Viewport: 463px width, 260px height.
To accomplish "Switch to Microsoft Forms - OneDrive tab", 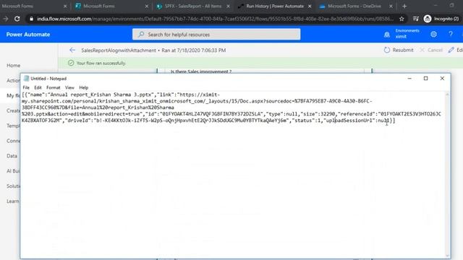I will click(x=354, y=6).
